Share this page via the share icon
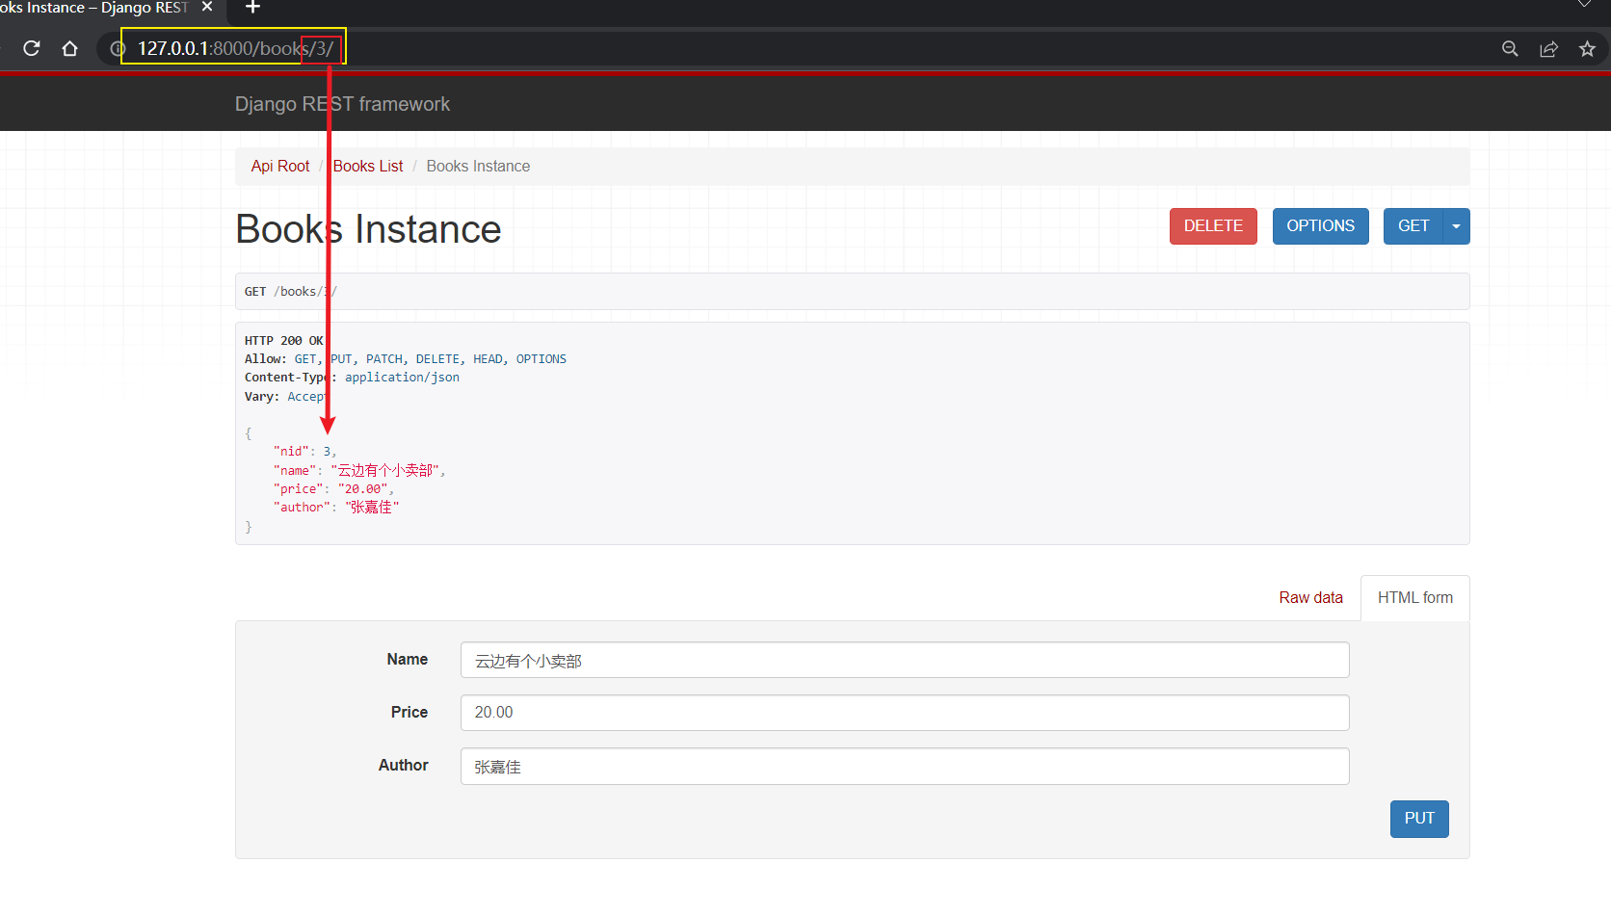Image resolution: width=1611 pixels, height=915 pixels. pyautogui.click(x=1548, y=48)
